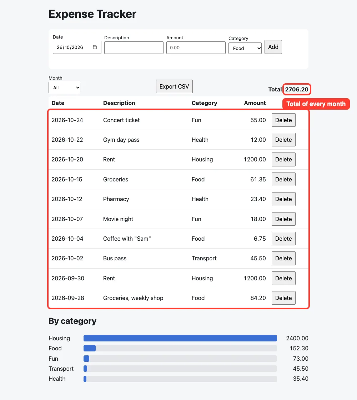The image size is (357, 400).
Task: Click the Transport total 45.50
Action: (x=301, y=369)
